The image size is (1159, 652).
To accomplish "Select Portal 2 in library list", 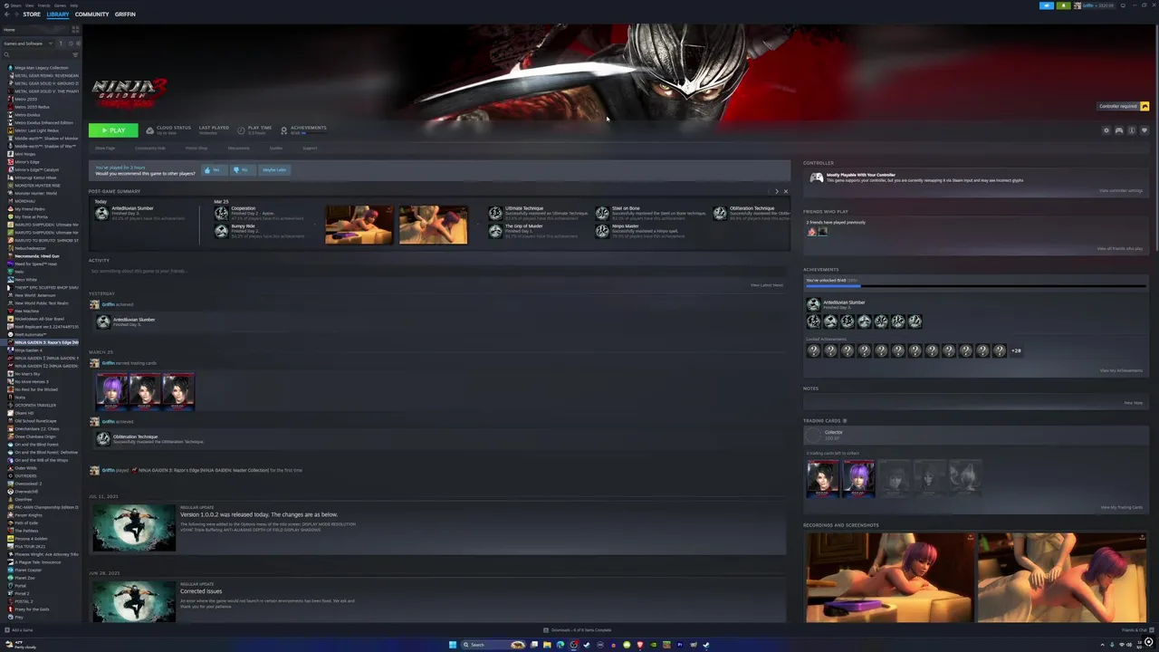I will [x=23, y=594].
